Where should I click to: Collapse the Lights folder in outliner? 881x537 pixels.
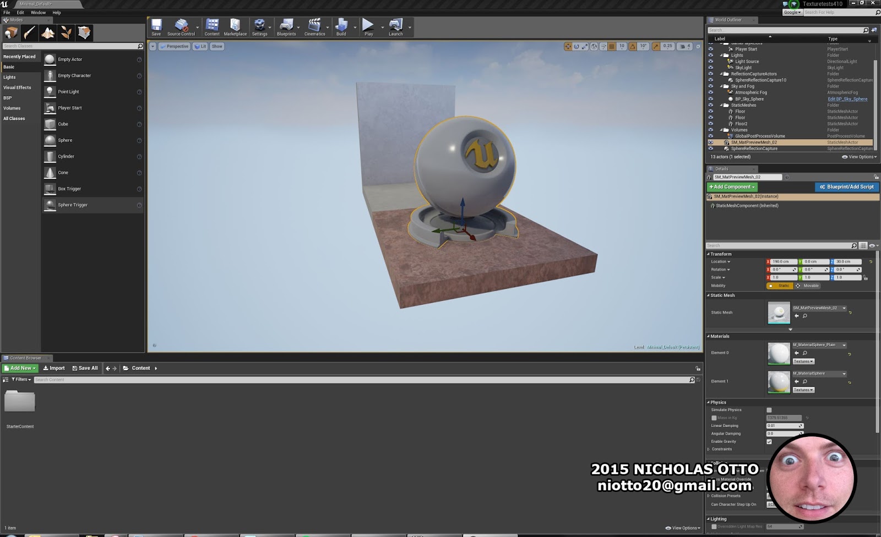coord(721,56)
